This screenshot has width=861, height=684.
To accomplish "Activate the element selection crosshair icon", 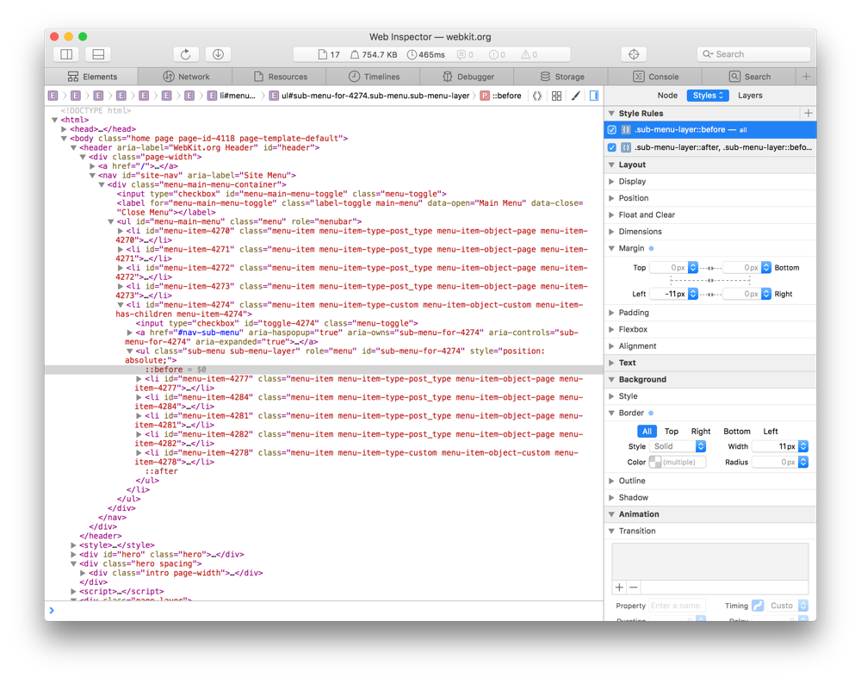I will (634, 54).
